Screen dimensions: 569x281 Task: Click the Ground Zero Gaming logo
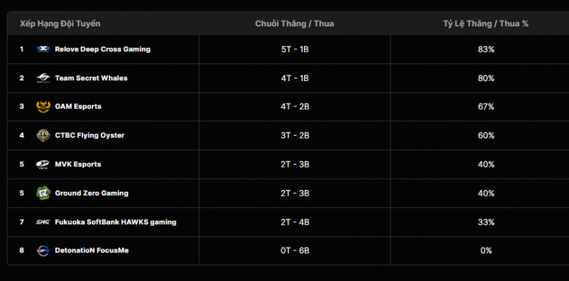43,193
